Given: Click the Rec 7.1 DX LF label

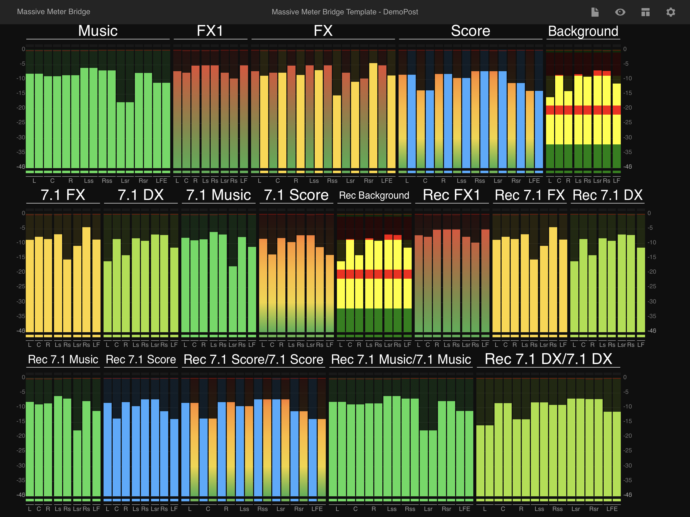Looking at the screenshot, I should point(641,345).
